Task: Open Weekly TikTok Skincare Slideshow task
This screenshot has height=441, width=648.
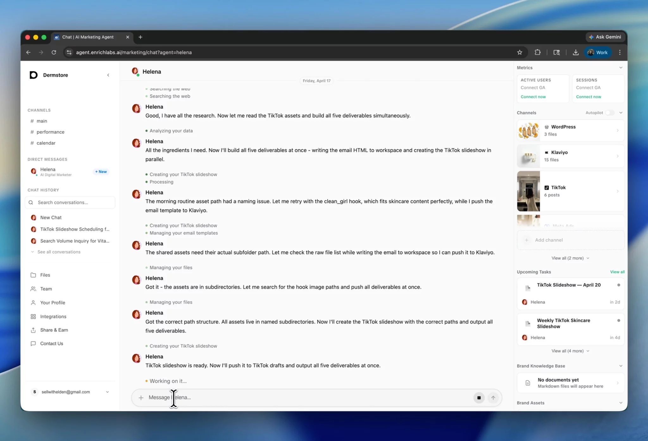Action: click(570, 329)
